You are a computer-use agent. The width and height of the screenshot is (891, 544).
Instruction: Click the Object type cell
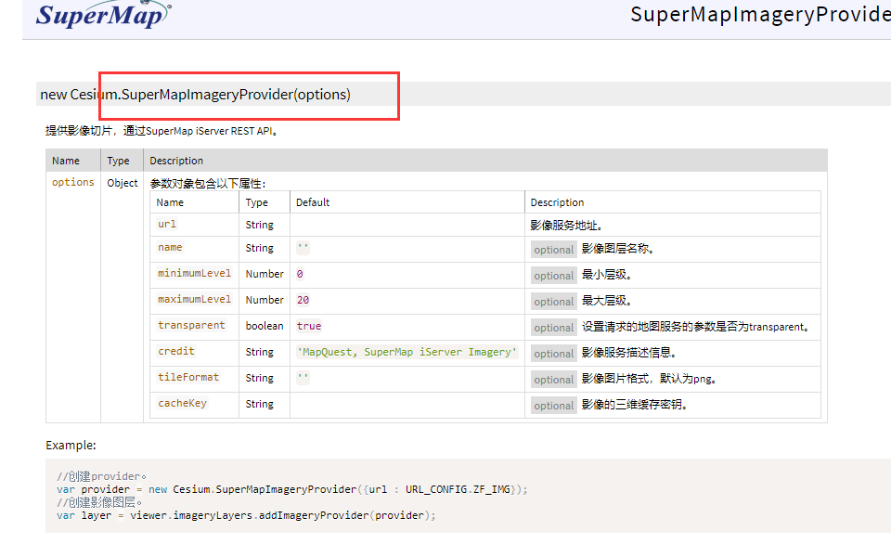tap(123, 183)
